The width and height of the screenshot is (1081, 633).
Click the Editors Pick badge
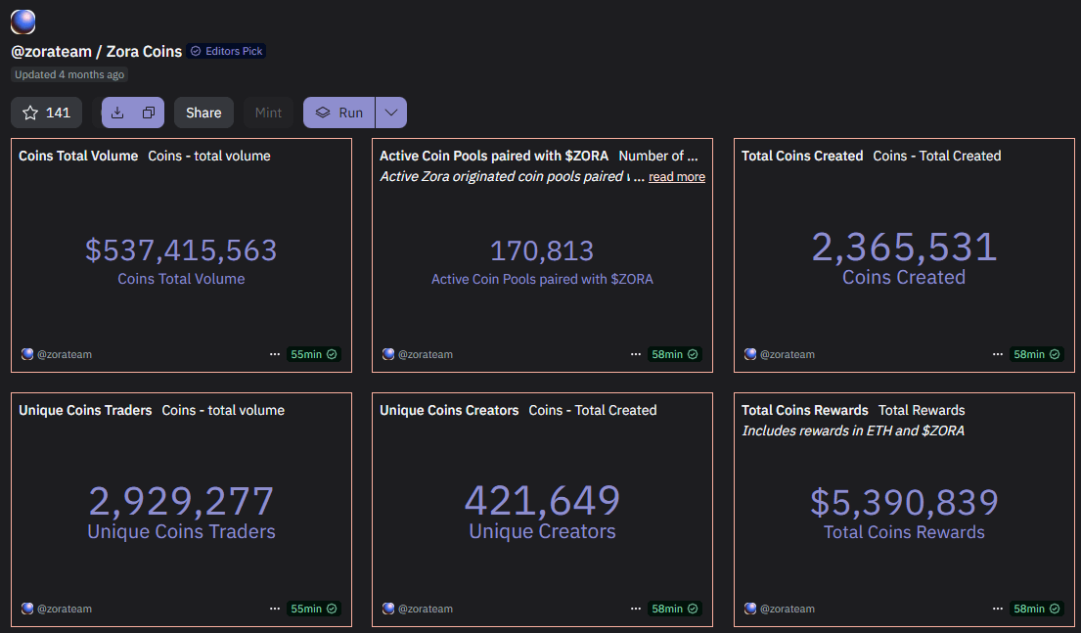pyautogui.click(x=227, y=51)
